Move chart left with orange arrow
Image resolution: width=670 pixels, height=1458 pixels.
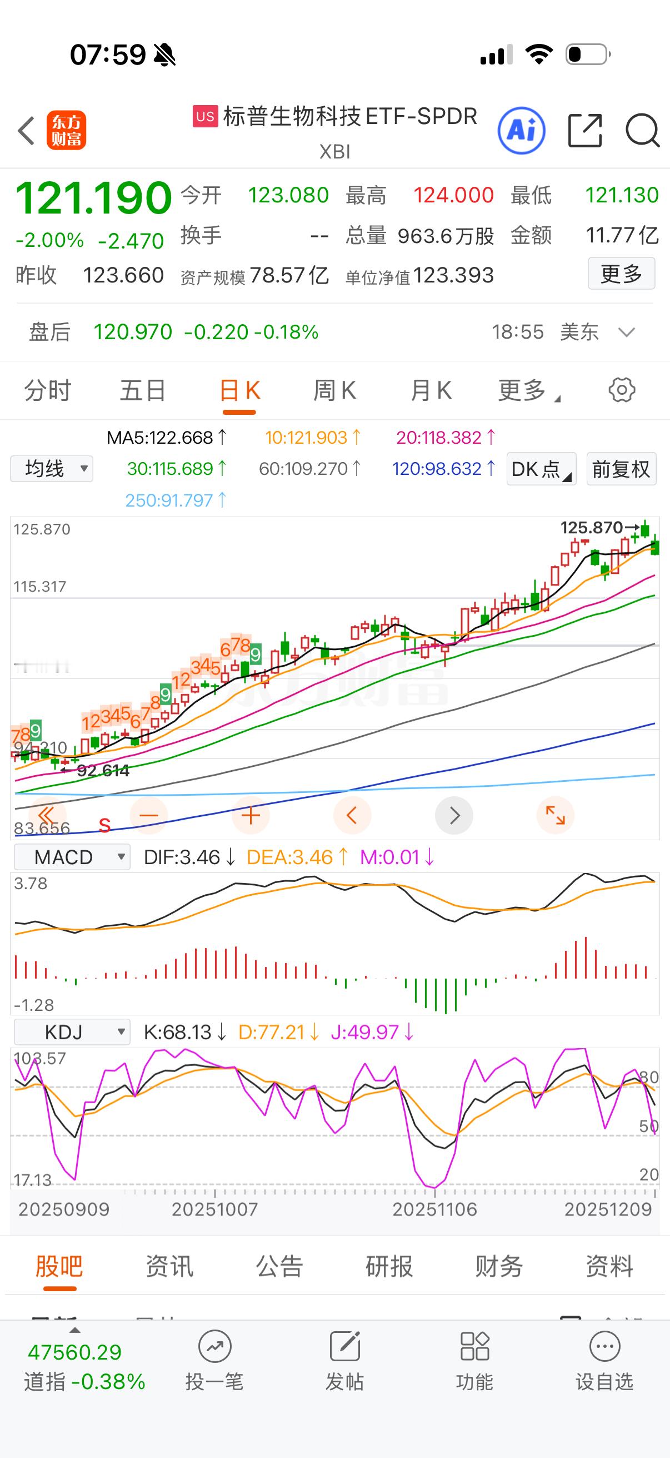coord(352,816)
